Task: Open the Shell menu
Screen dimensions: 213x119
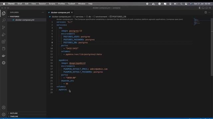Action: [20, 4]
